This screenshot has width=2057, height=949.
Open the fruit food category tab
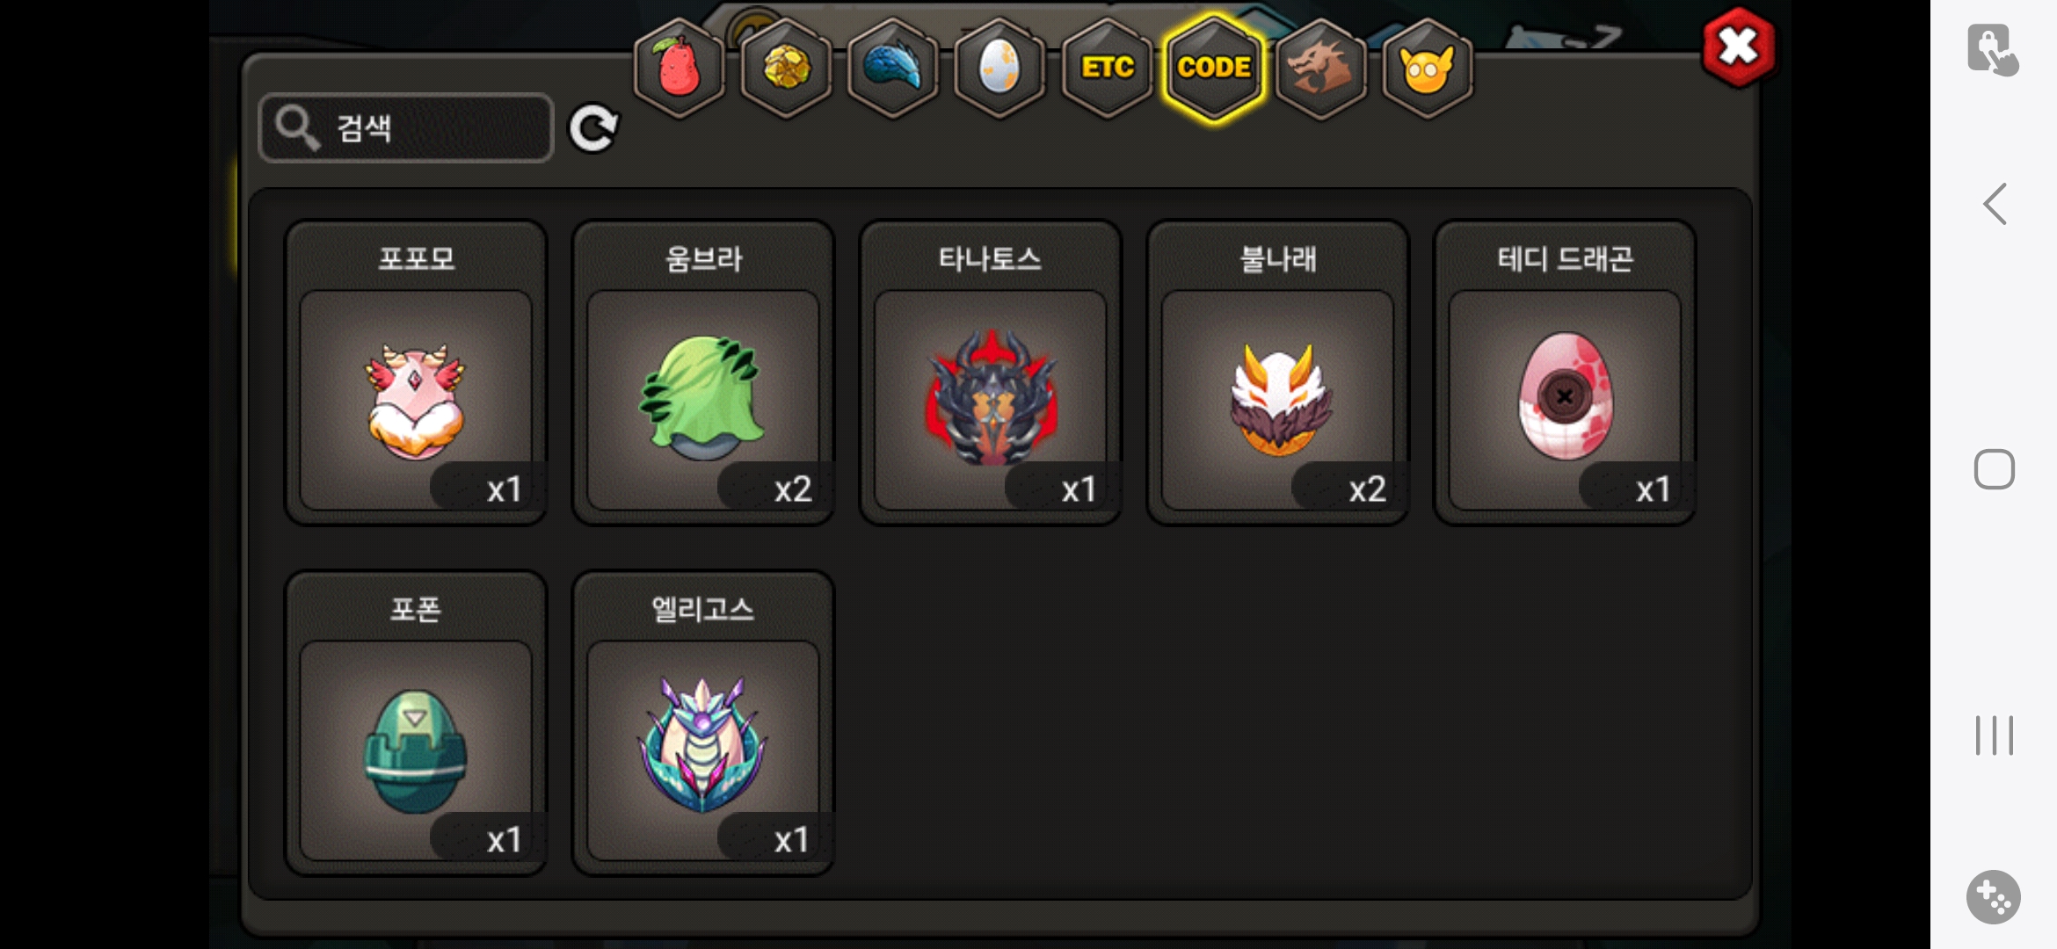pos(679,68)
